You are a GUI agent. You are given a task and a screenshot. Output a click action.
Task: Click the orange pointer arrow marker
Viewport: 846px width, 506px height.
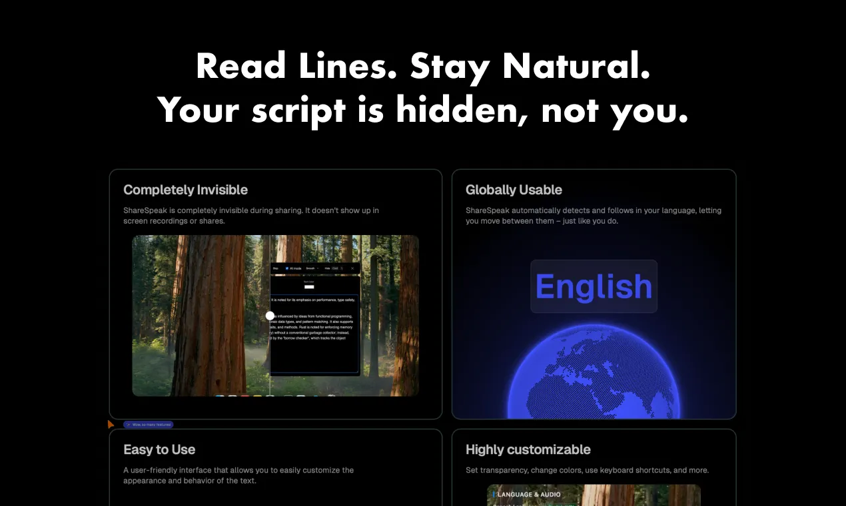[111, 423]
